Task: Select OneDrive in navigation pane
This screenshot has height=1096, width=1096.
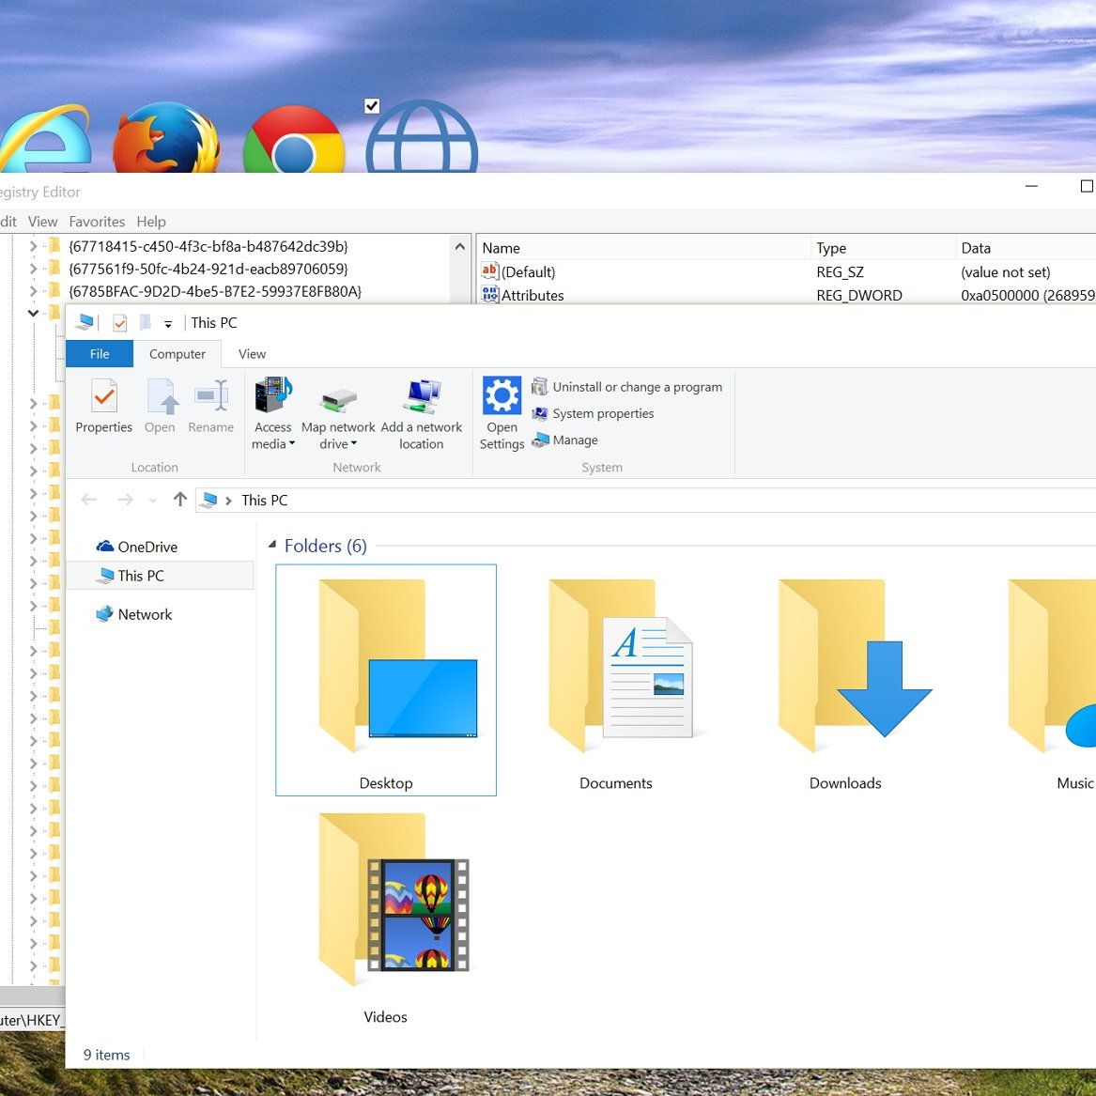Action: coord(147,547)
